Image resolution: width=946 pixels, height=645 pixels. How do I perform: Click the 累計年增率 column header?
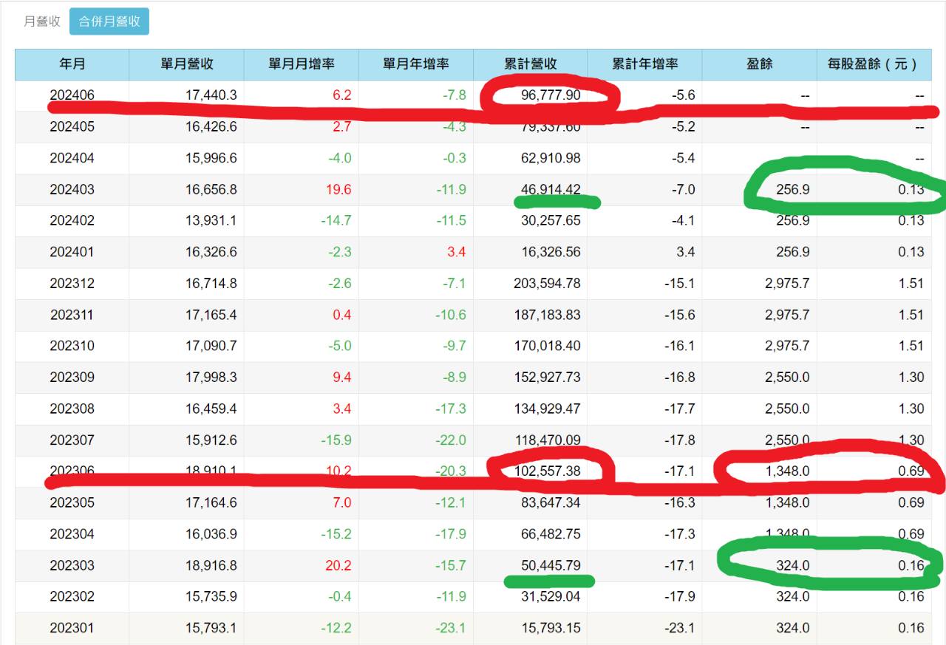tap(645, 64)
